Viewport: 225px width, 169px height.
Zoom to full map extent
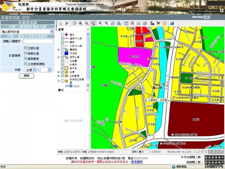point(112,23)
